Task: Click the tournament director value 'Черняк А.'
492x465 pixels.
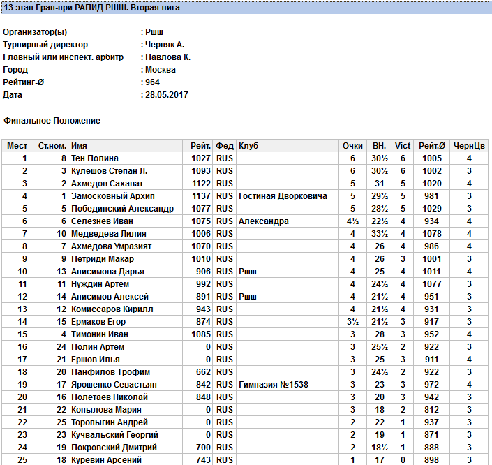Action: (x=165, y=45)
